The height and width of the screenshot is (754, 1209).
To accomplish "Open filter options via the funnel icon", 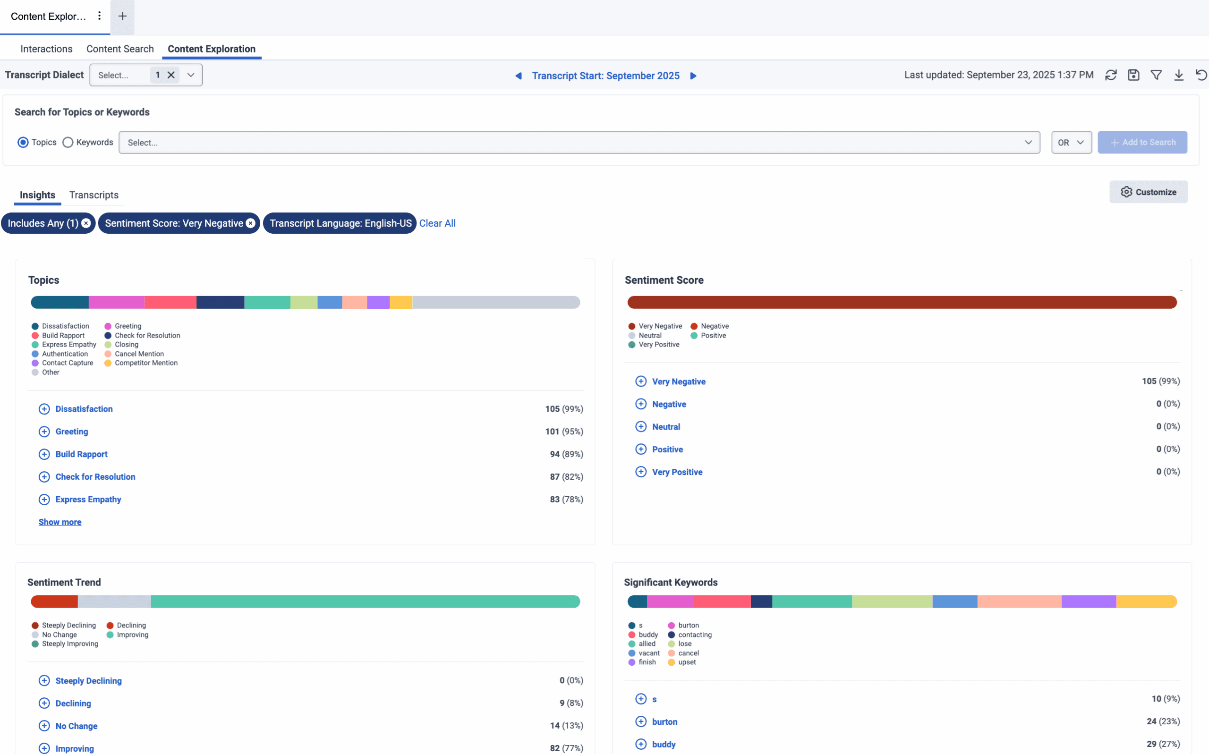I will pyautogui.click(x=1156, y=75).
